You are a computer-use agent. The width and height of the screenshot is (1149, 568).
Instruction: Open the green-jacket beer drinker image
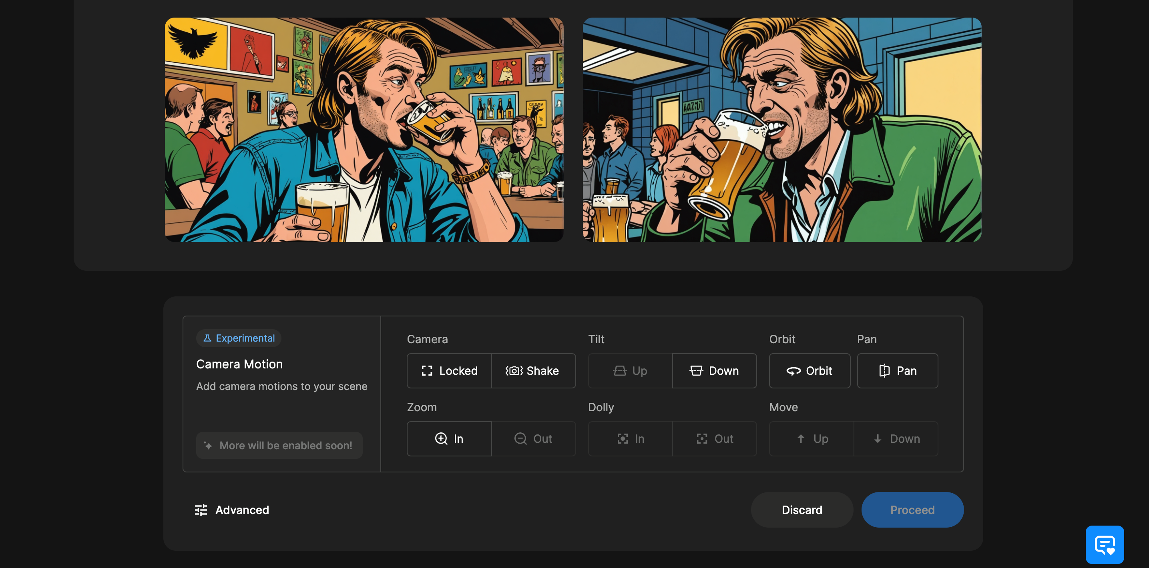(x=781, y=130)
